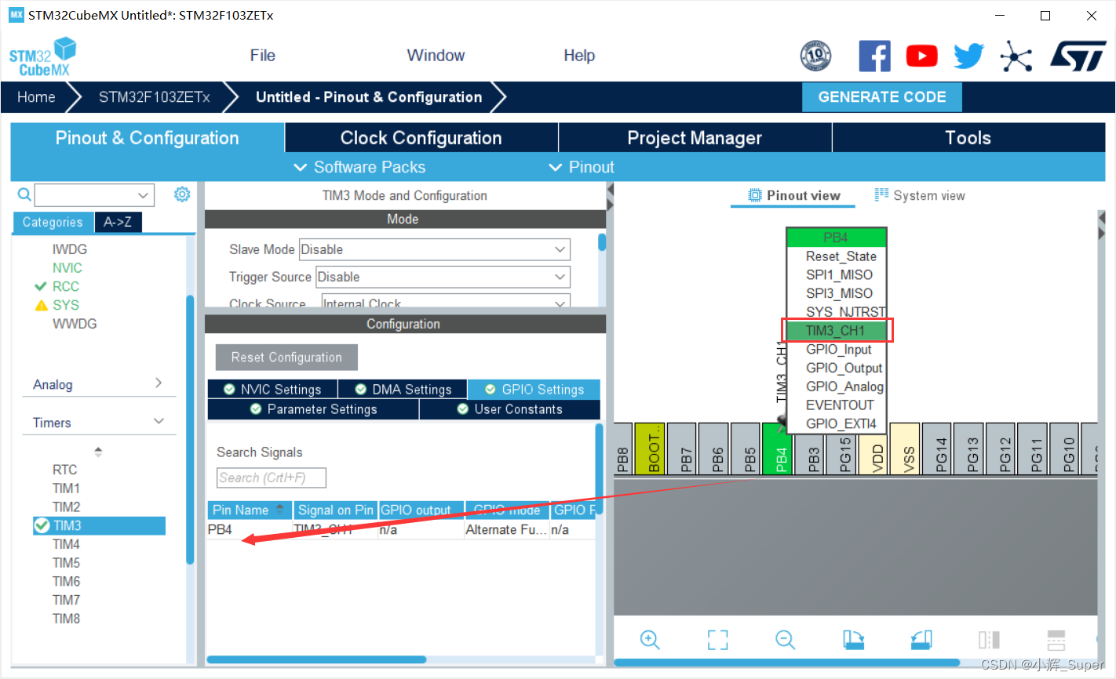Click the green PB4 pin on chip
This screenshot has width=1116, height=679.
pos(777,448)
